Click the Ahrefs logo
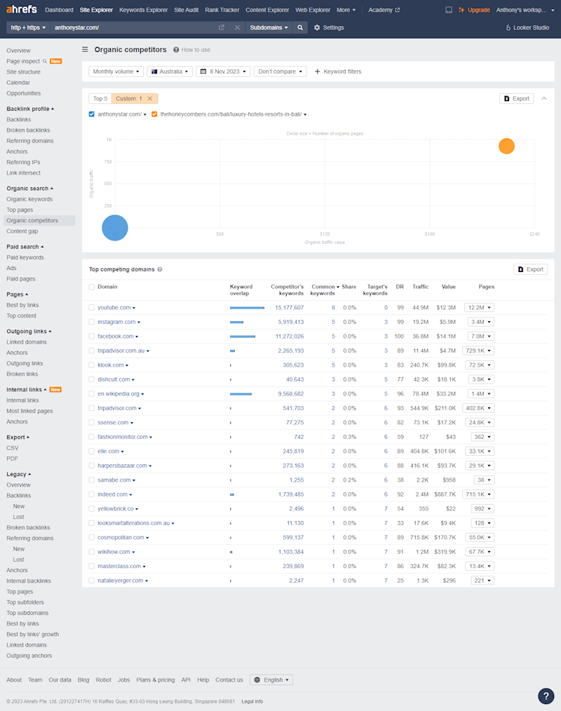This screenshot has width=561, height=711. (22, 10)
